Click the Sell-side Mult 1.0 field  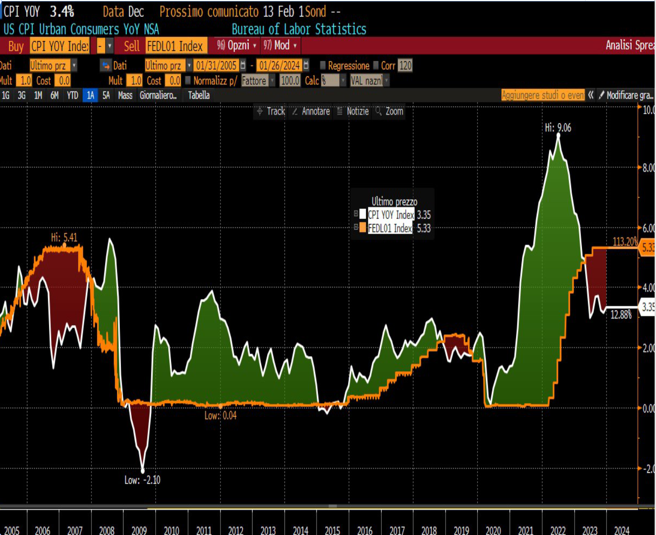click(x=134, y=80)
